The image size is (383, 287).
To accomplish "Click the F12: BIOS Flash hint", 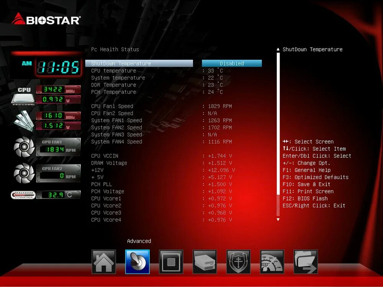I will click(x=305, y=198).
